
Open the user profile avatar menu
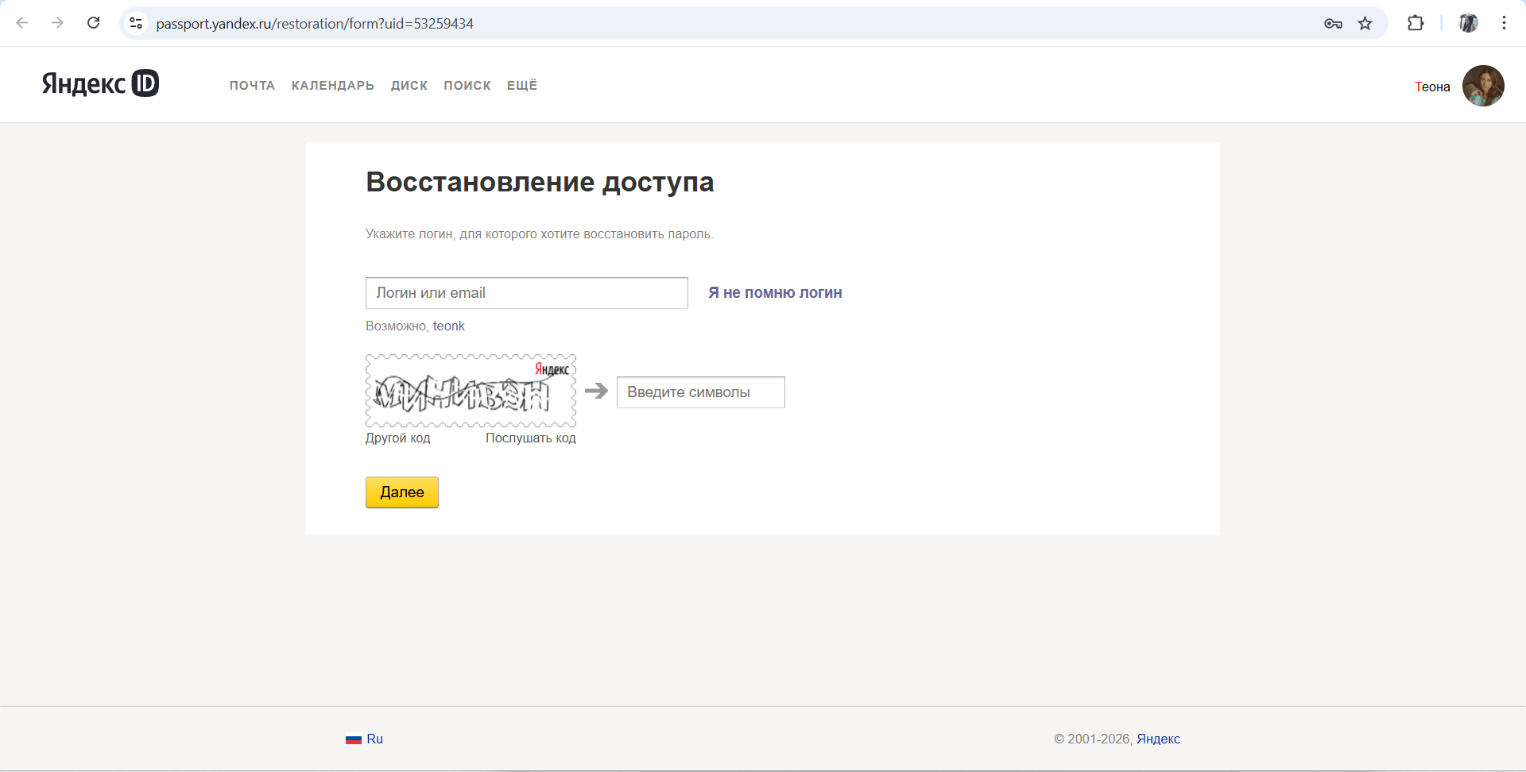[1483, 86]
